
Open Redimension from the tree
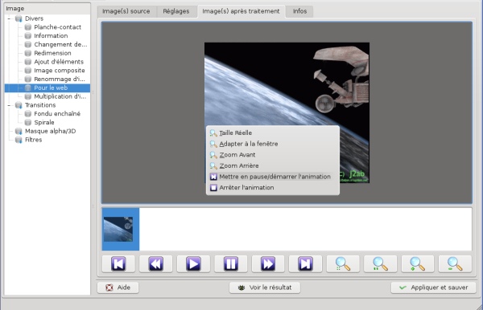coord(52,53)
